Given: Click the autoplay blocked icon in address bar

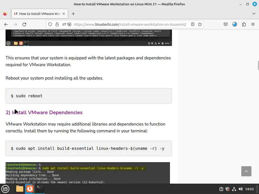Looking at the screenshot, I should [69, 25].
